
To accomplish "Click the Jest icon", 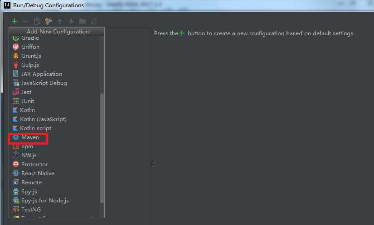I will coord(16,92).
